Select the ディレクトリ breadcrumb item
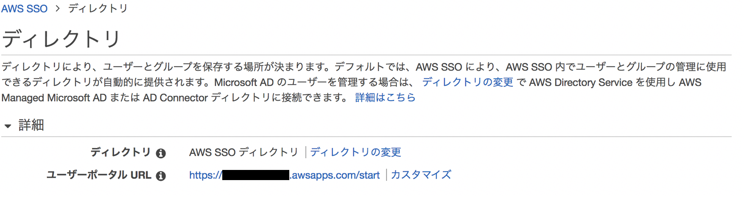Image resolution: width=744 pixels, height=197 pixels. pyautogui.click(x=98, y=8)
